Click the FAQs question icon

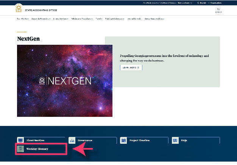(175, 140)
